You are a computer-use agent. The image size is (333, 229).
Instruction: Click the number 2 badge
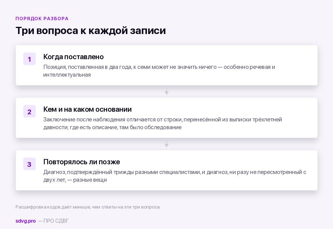coord(29,111)
